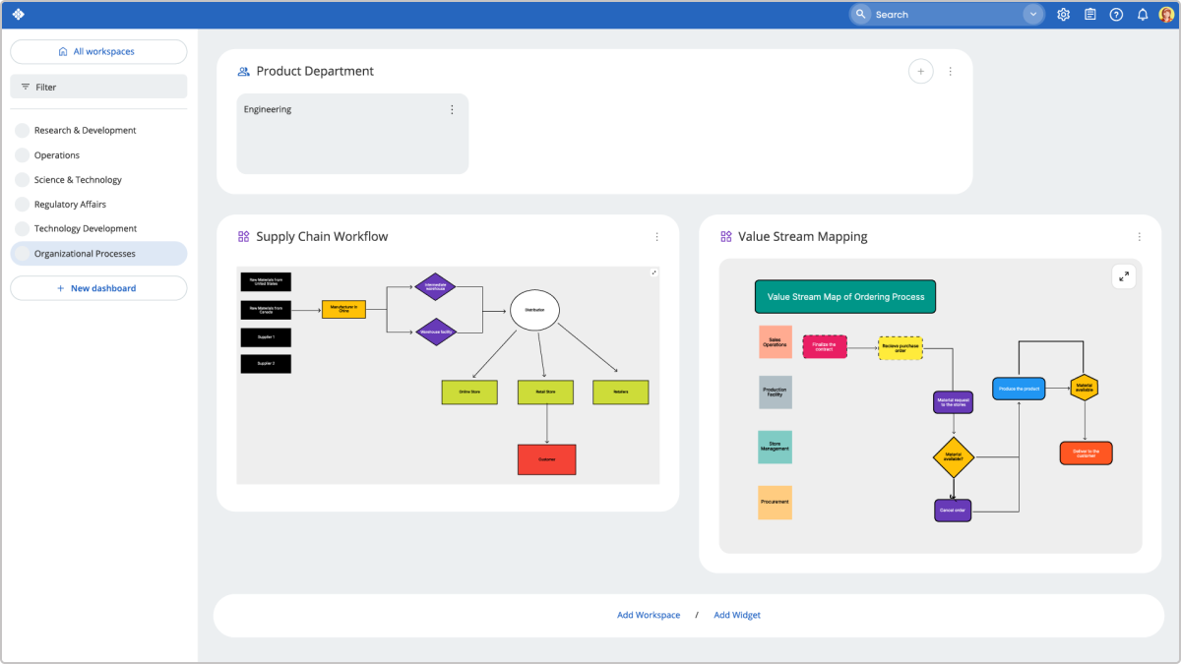Expand the Supply Chain Workflow diagram
This screenshot has width=1181, height=664.
(x=654, y=272)
